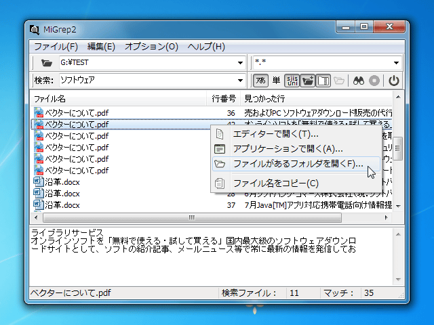Click the MiGrep2 title bar app icon
Viewport: 434px width, 325px height.
[35, 30]
